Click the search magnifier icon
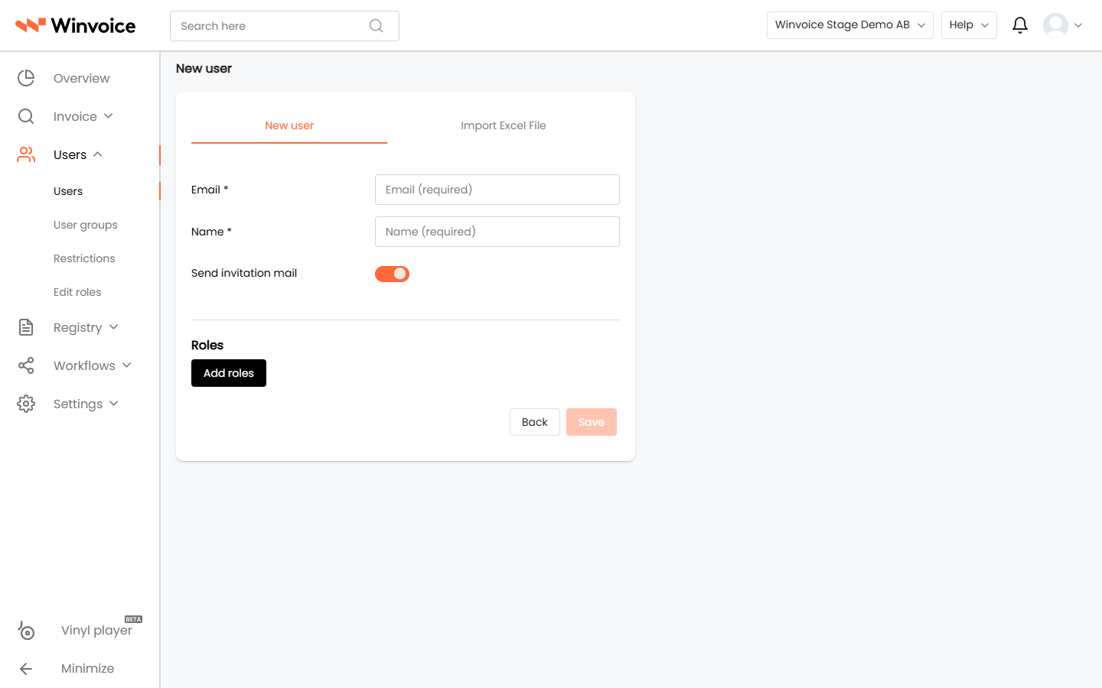The height and width of the screenshot is (688, 1102). click(x=376, y=26)
